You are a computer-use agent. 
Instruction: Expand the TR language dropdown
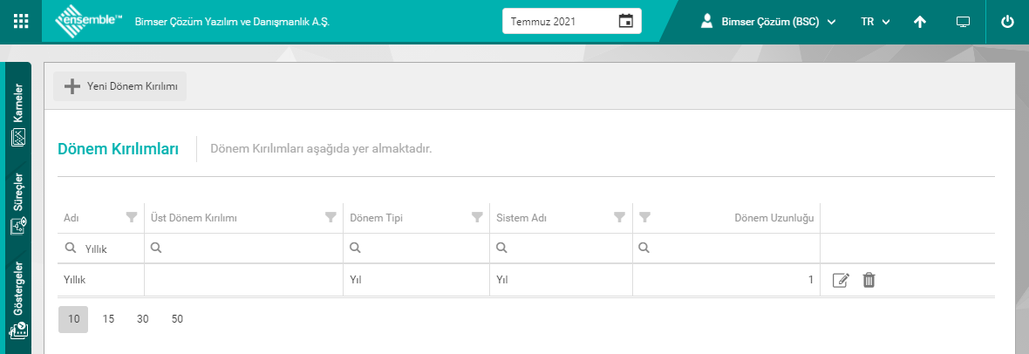pos(874,22)
